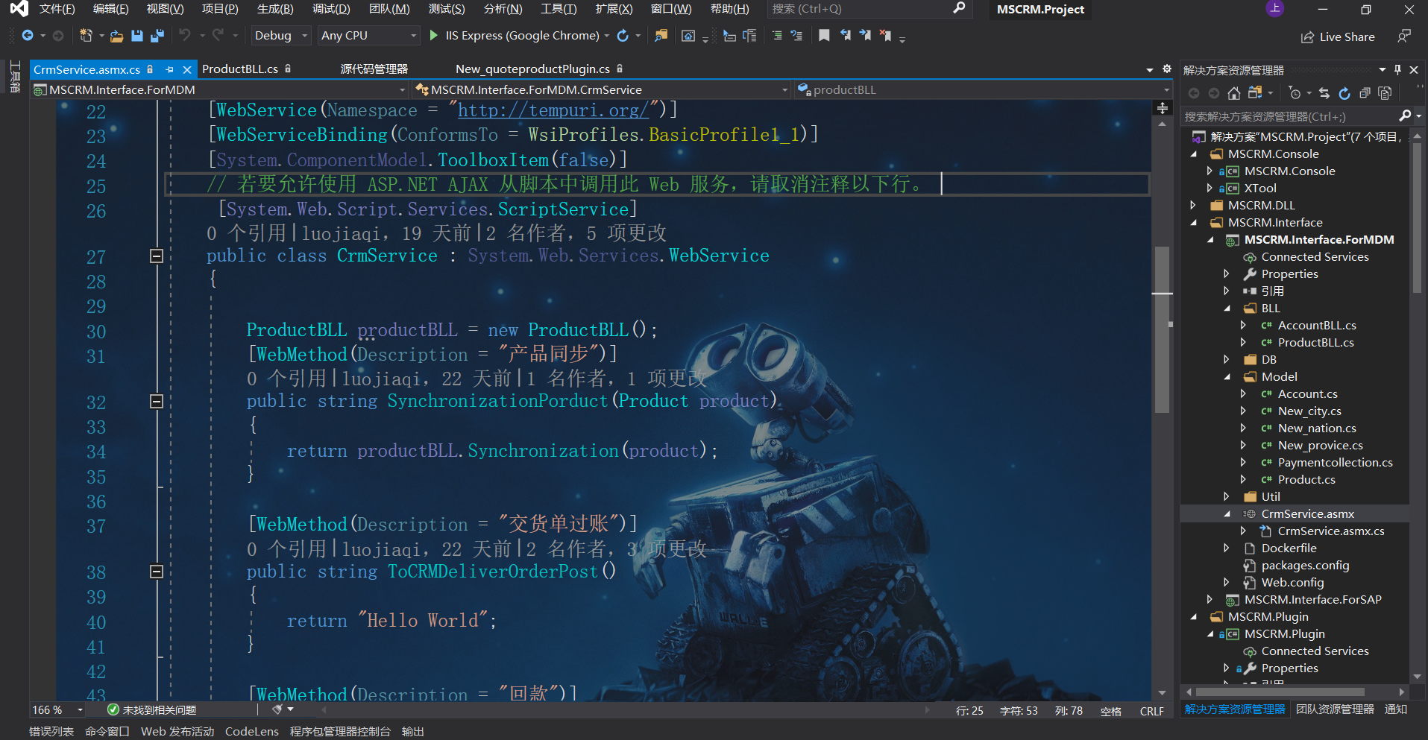Expand the Util folder node

1227,496
